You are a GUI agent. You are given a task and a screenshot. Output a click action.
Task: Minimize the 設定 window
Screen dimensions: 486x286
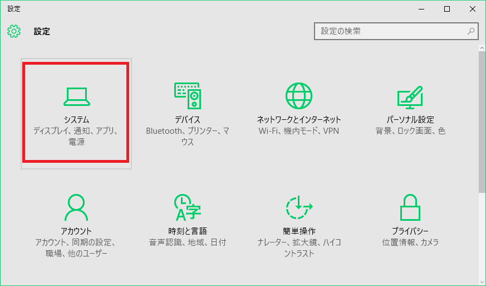[x=421, y=9]
